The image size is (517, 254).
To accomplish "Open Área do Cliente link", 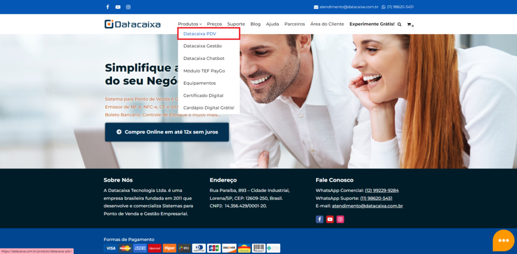I will [327, 24].
